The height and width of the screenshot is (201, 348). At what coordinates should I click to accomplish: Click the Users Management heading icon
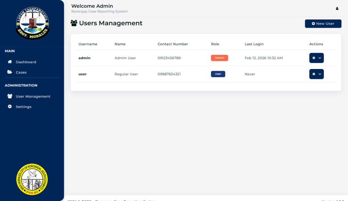(74, 23)
